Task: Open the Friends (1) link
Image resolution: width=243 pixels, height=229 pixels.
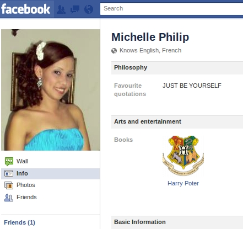Action: coord(19,222)
